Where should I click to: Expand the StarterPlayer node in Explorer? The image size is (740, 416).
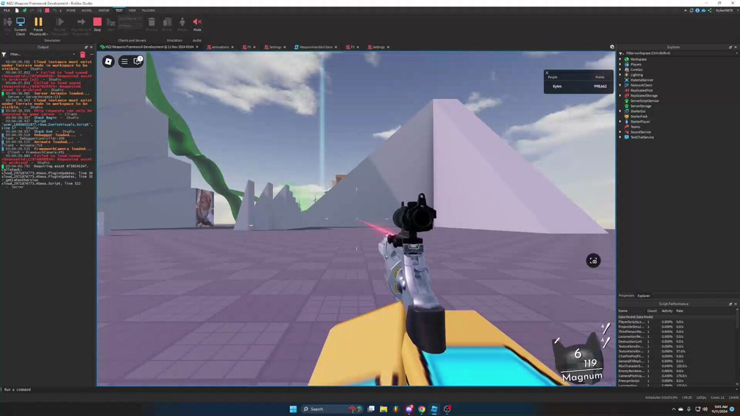pos(621,121)
